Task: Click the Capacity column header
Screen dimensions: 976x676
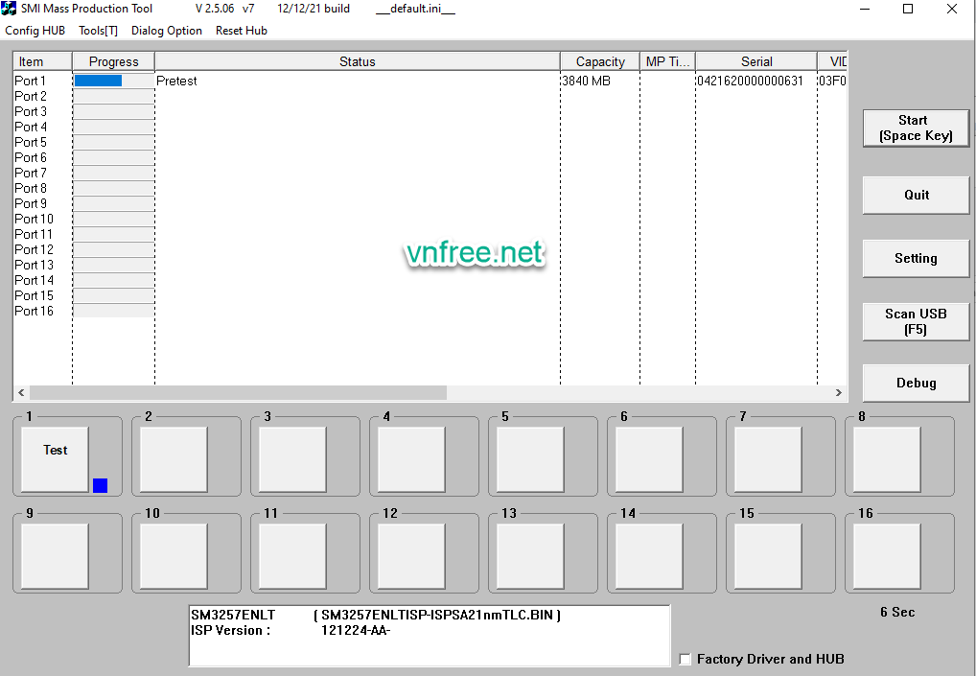Action: (x=600, y=61)
